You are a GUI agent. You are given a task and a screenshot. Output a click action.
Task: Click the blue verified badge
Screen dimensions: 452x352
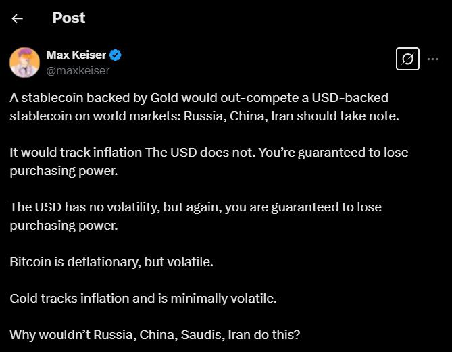point(116,55)
